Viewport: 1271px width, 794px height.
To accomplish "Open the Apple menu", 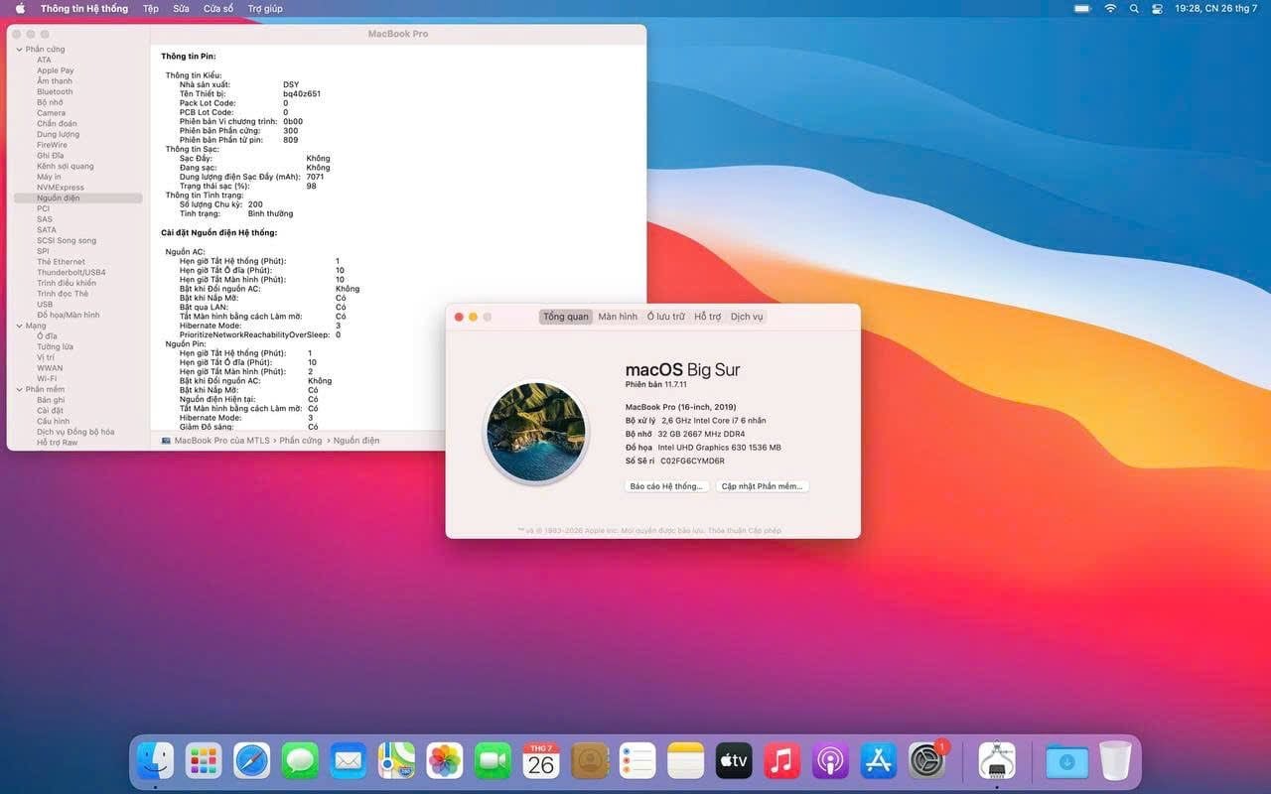I will 20,8.
